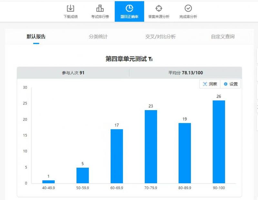Viewport: 258px width, 200px height.
Task: Click the 下载成绩 download icon
Action: (70, 8)
